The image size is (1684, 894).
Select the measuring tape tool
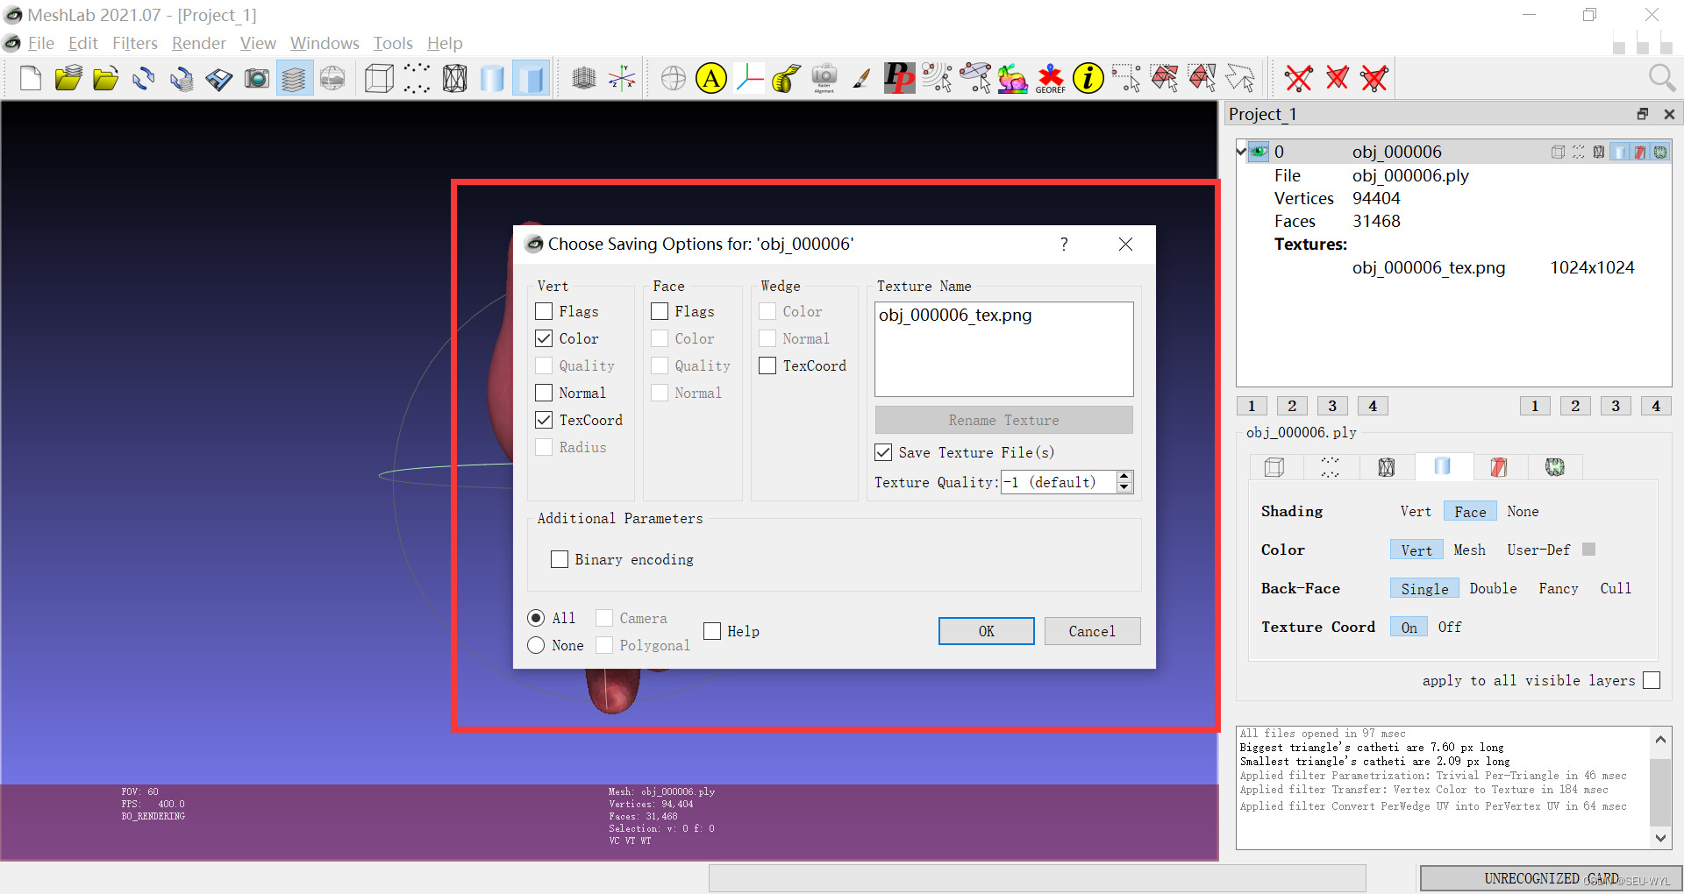[x=787, y=79]
